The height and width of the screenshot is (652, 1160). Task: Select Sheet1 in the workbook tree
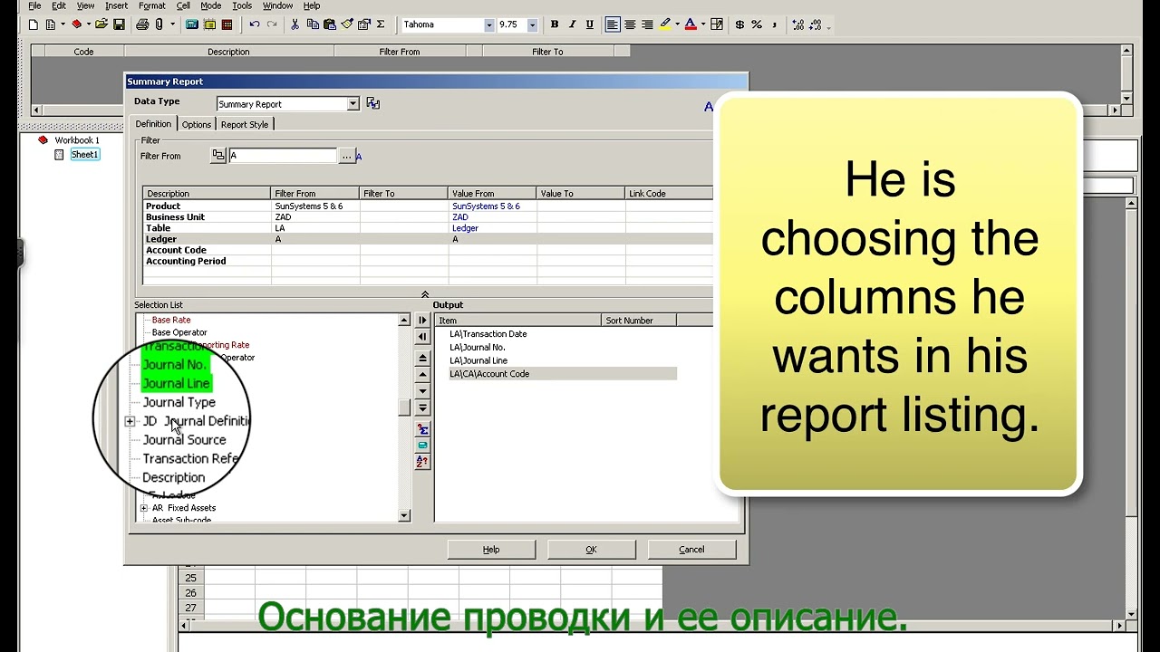point(84,155)
